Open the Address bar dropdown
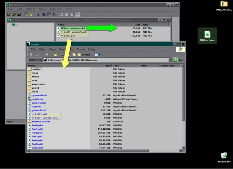This screenshot has height=169, width=233. [x=170, y=60]
